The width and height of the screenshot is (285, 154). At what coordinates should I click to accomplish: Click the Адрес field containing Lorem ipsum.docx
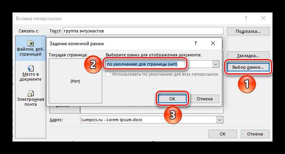click(x=148, y=120)
